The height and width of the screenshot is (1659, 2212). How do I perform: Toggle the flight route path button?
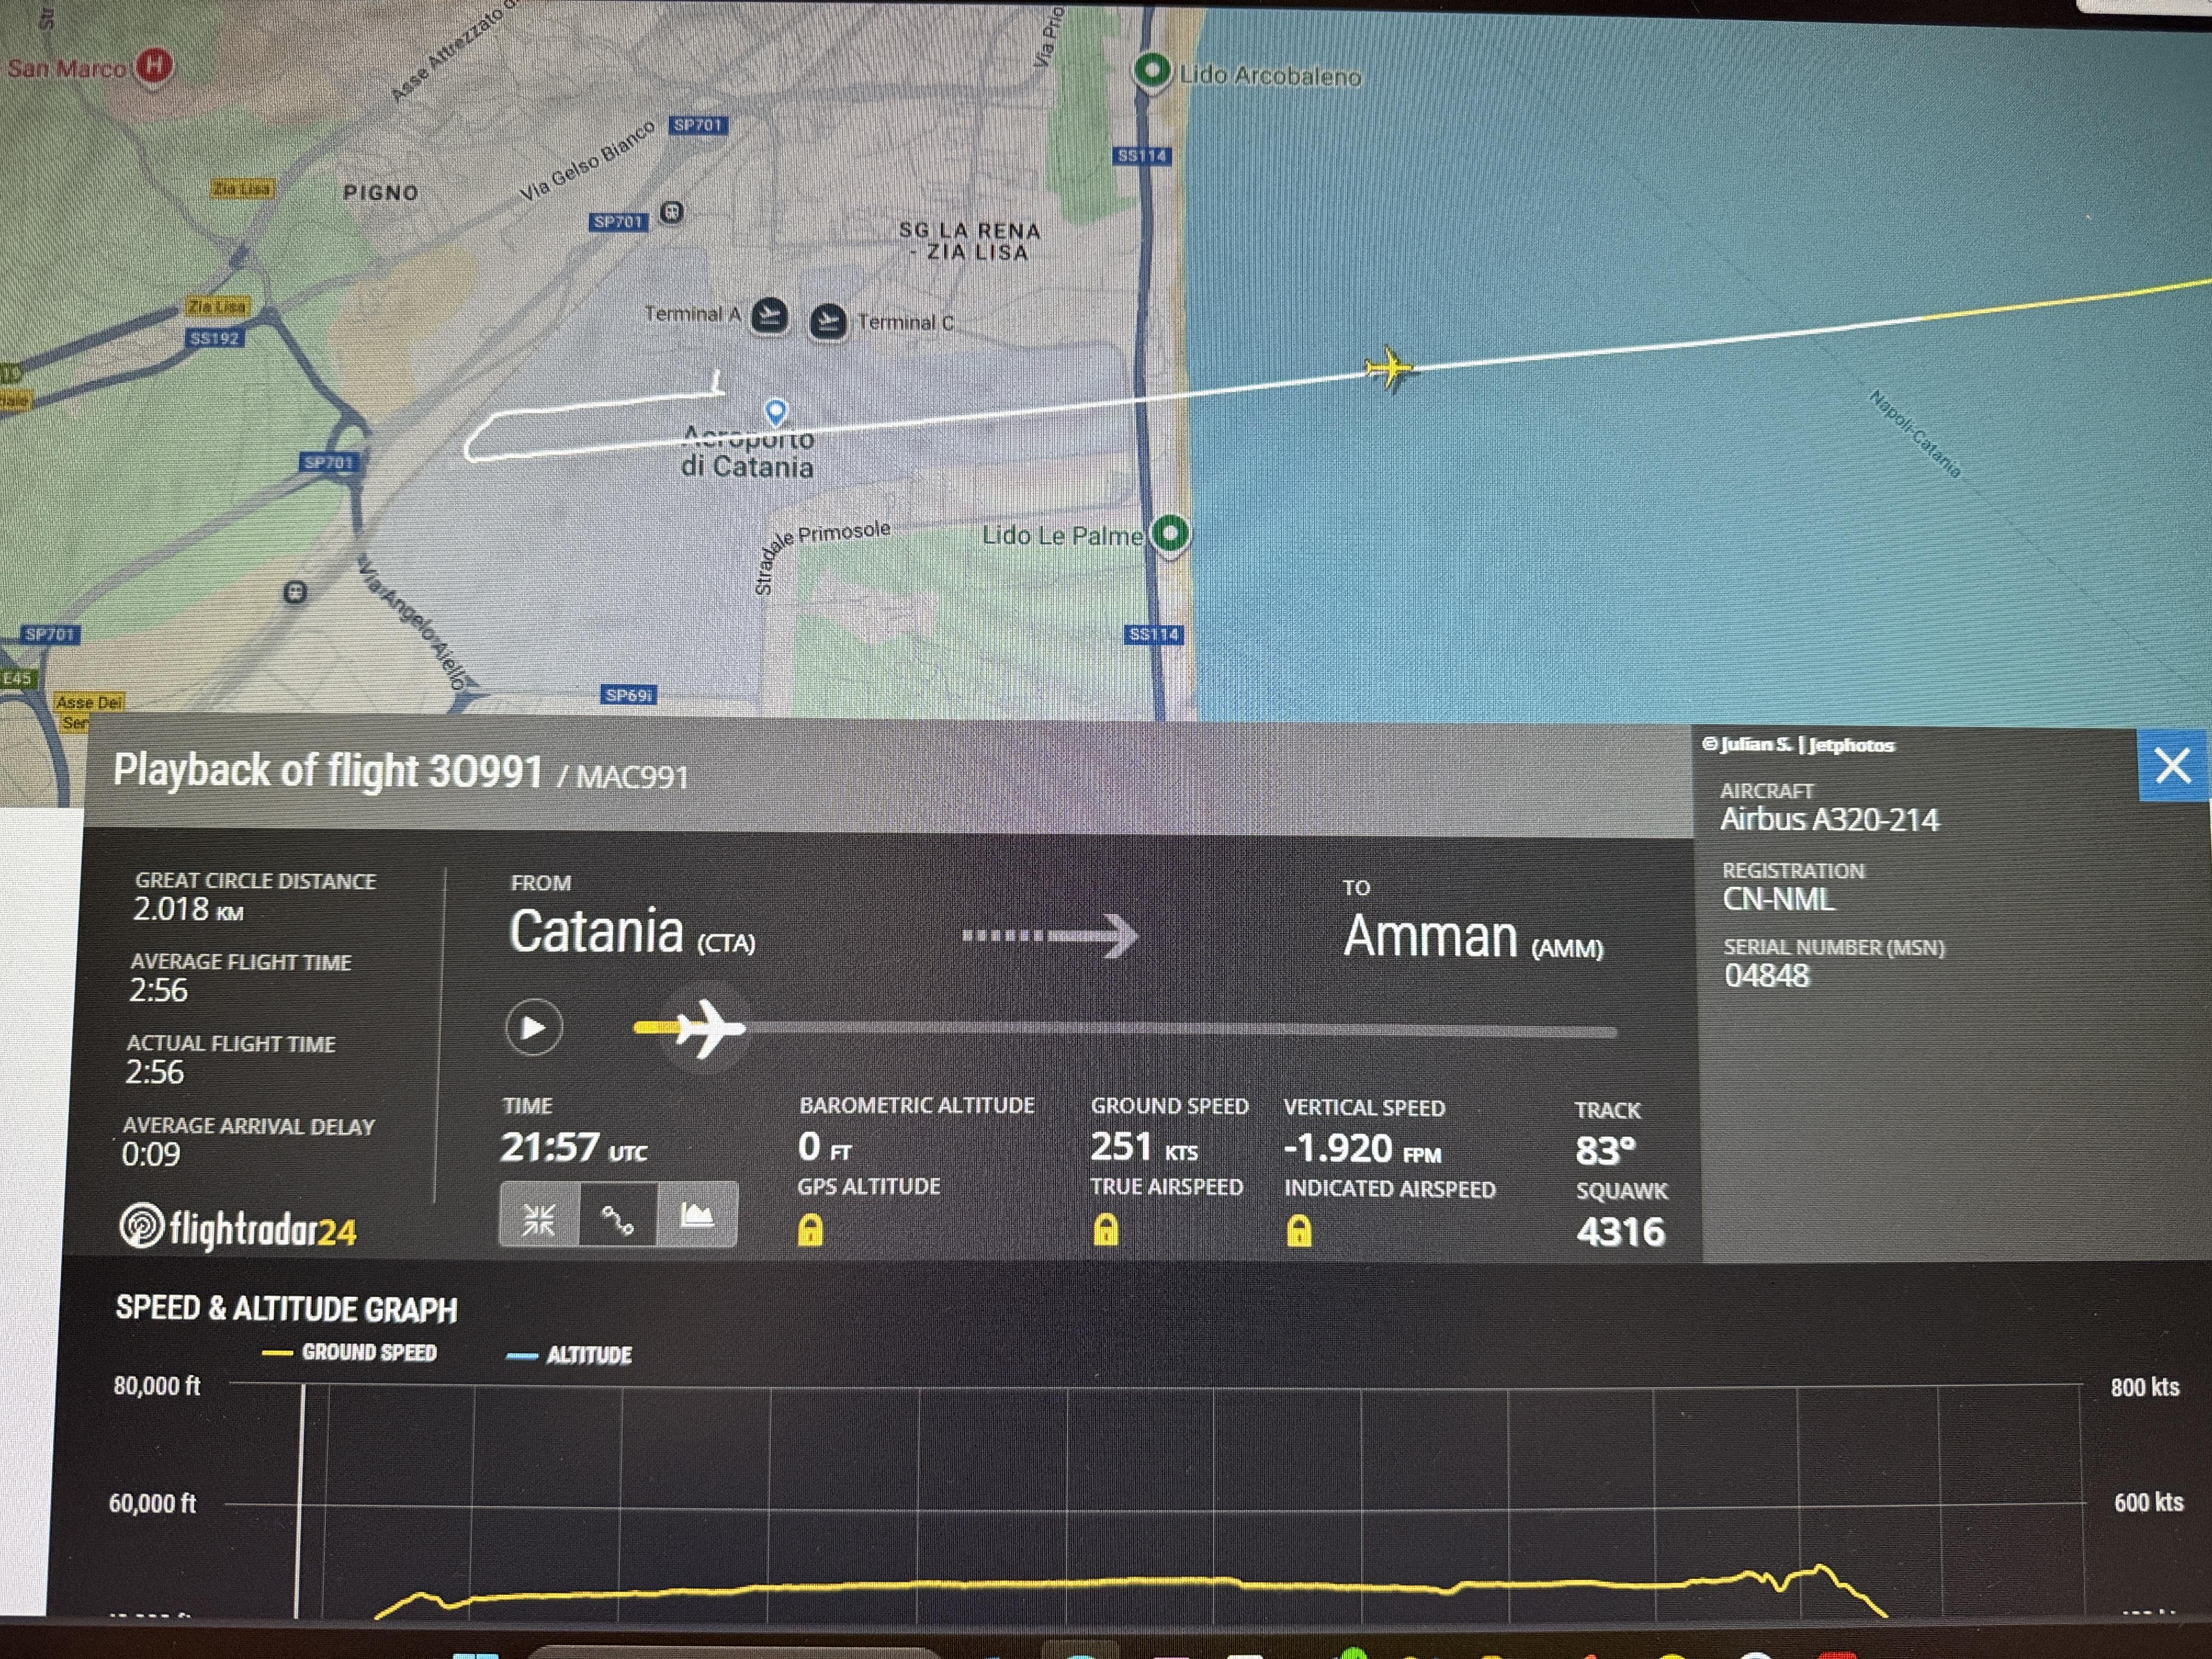617,1217
